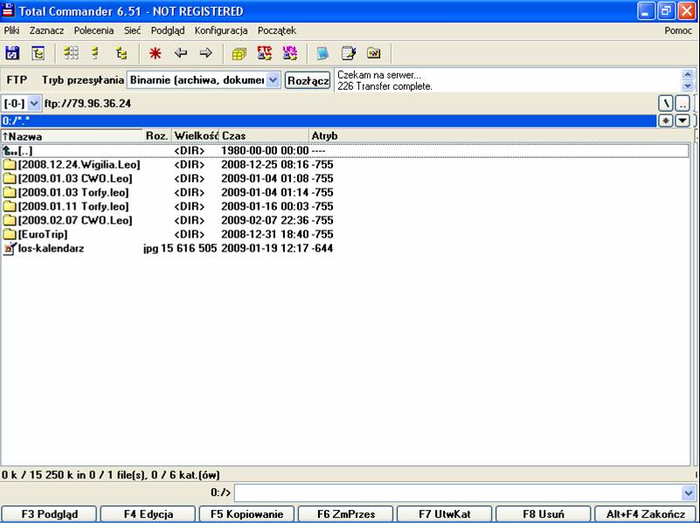Click the 'Czekam na serwer...' log line
700x523 pixels.
coord(379,75)
